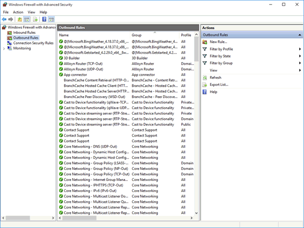Click tree pane scroll right arrow
304x228 pixels.
(53, 218)
